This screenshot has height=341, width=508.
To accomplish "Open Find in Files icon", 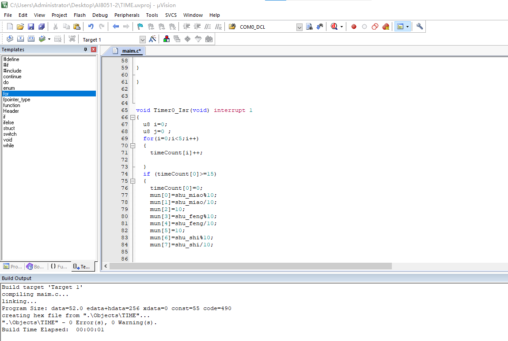I will (232, 27).
